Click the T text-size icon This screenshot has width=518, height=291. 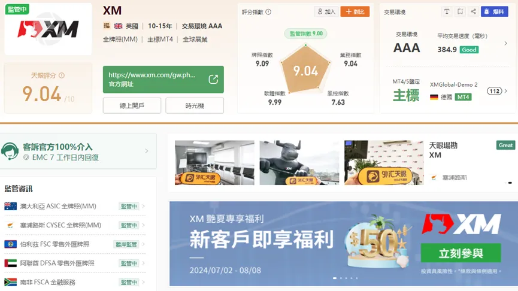(447, 11)
